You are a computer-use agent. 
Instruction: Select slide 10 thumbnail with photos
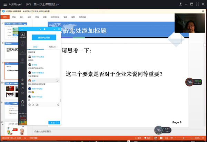pos(11,90)
